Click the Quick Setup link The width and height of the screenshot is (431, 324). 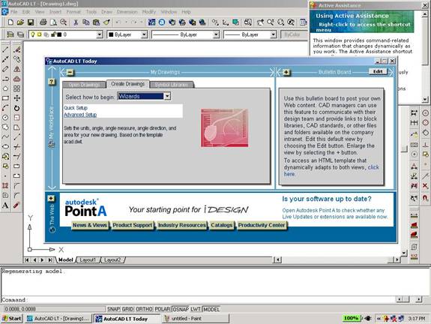(76, 108)
